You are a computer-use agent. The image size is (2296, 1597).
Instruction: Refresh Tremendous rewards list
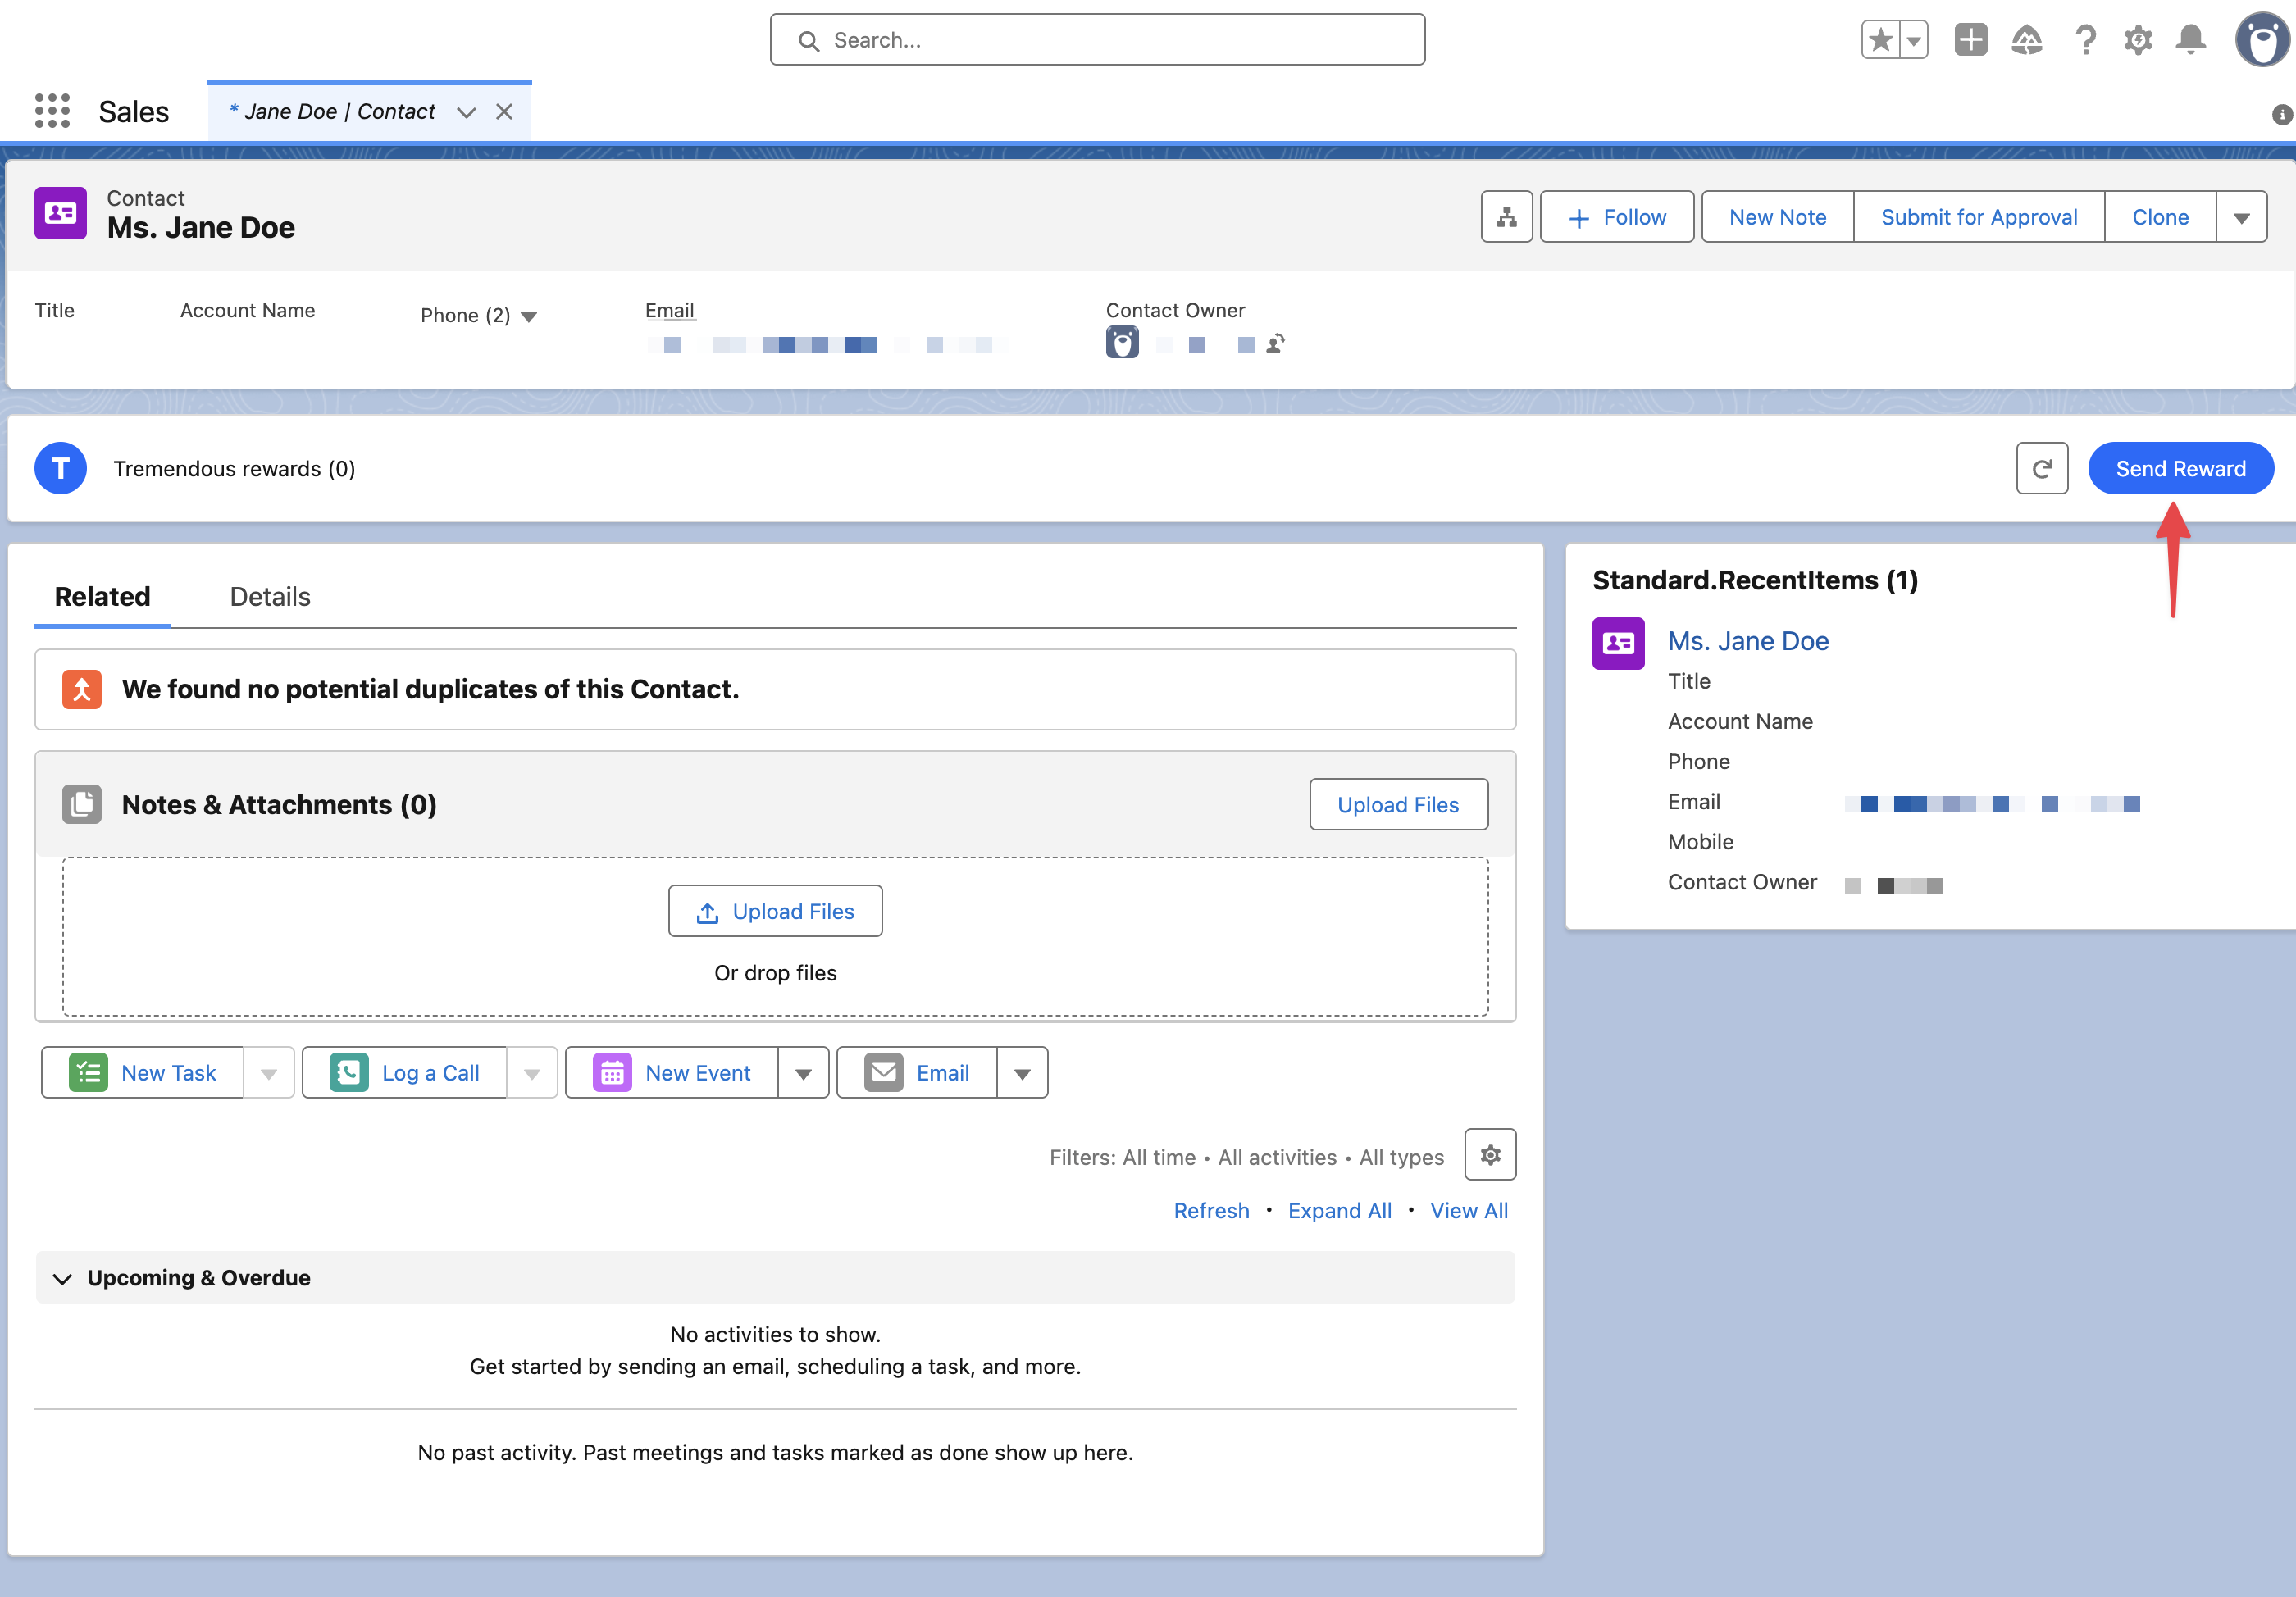[x=2041, y=468]
